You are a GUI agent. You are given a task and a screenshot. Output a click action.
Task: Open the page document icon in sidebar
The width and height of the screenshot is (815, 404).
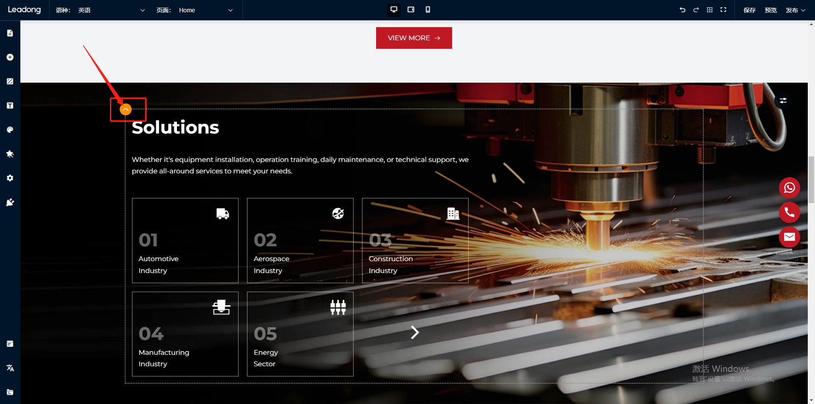10,33
